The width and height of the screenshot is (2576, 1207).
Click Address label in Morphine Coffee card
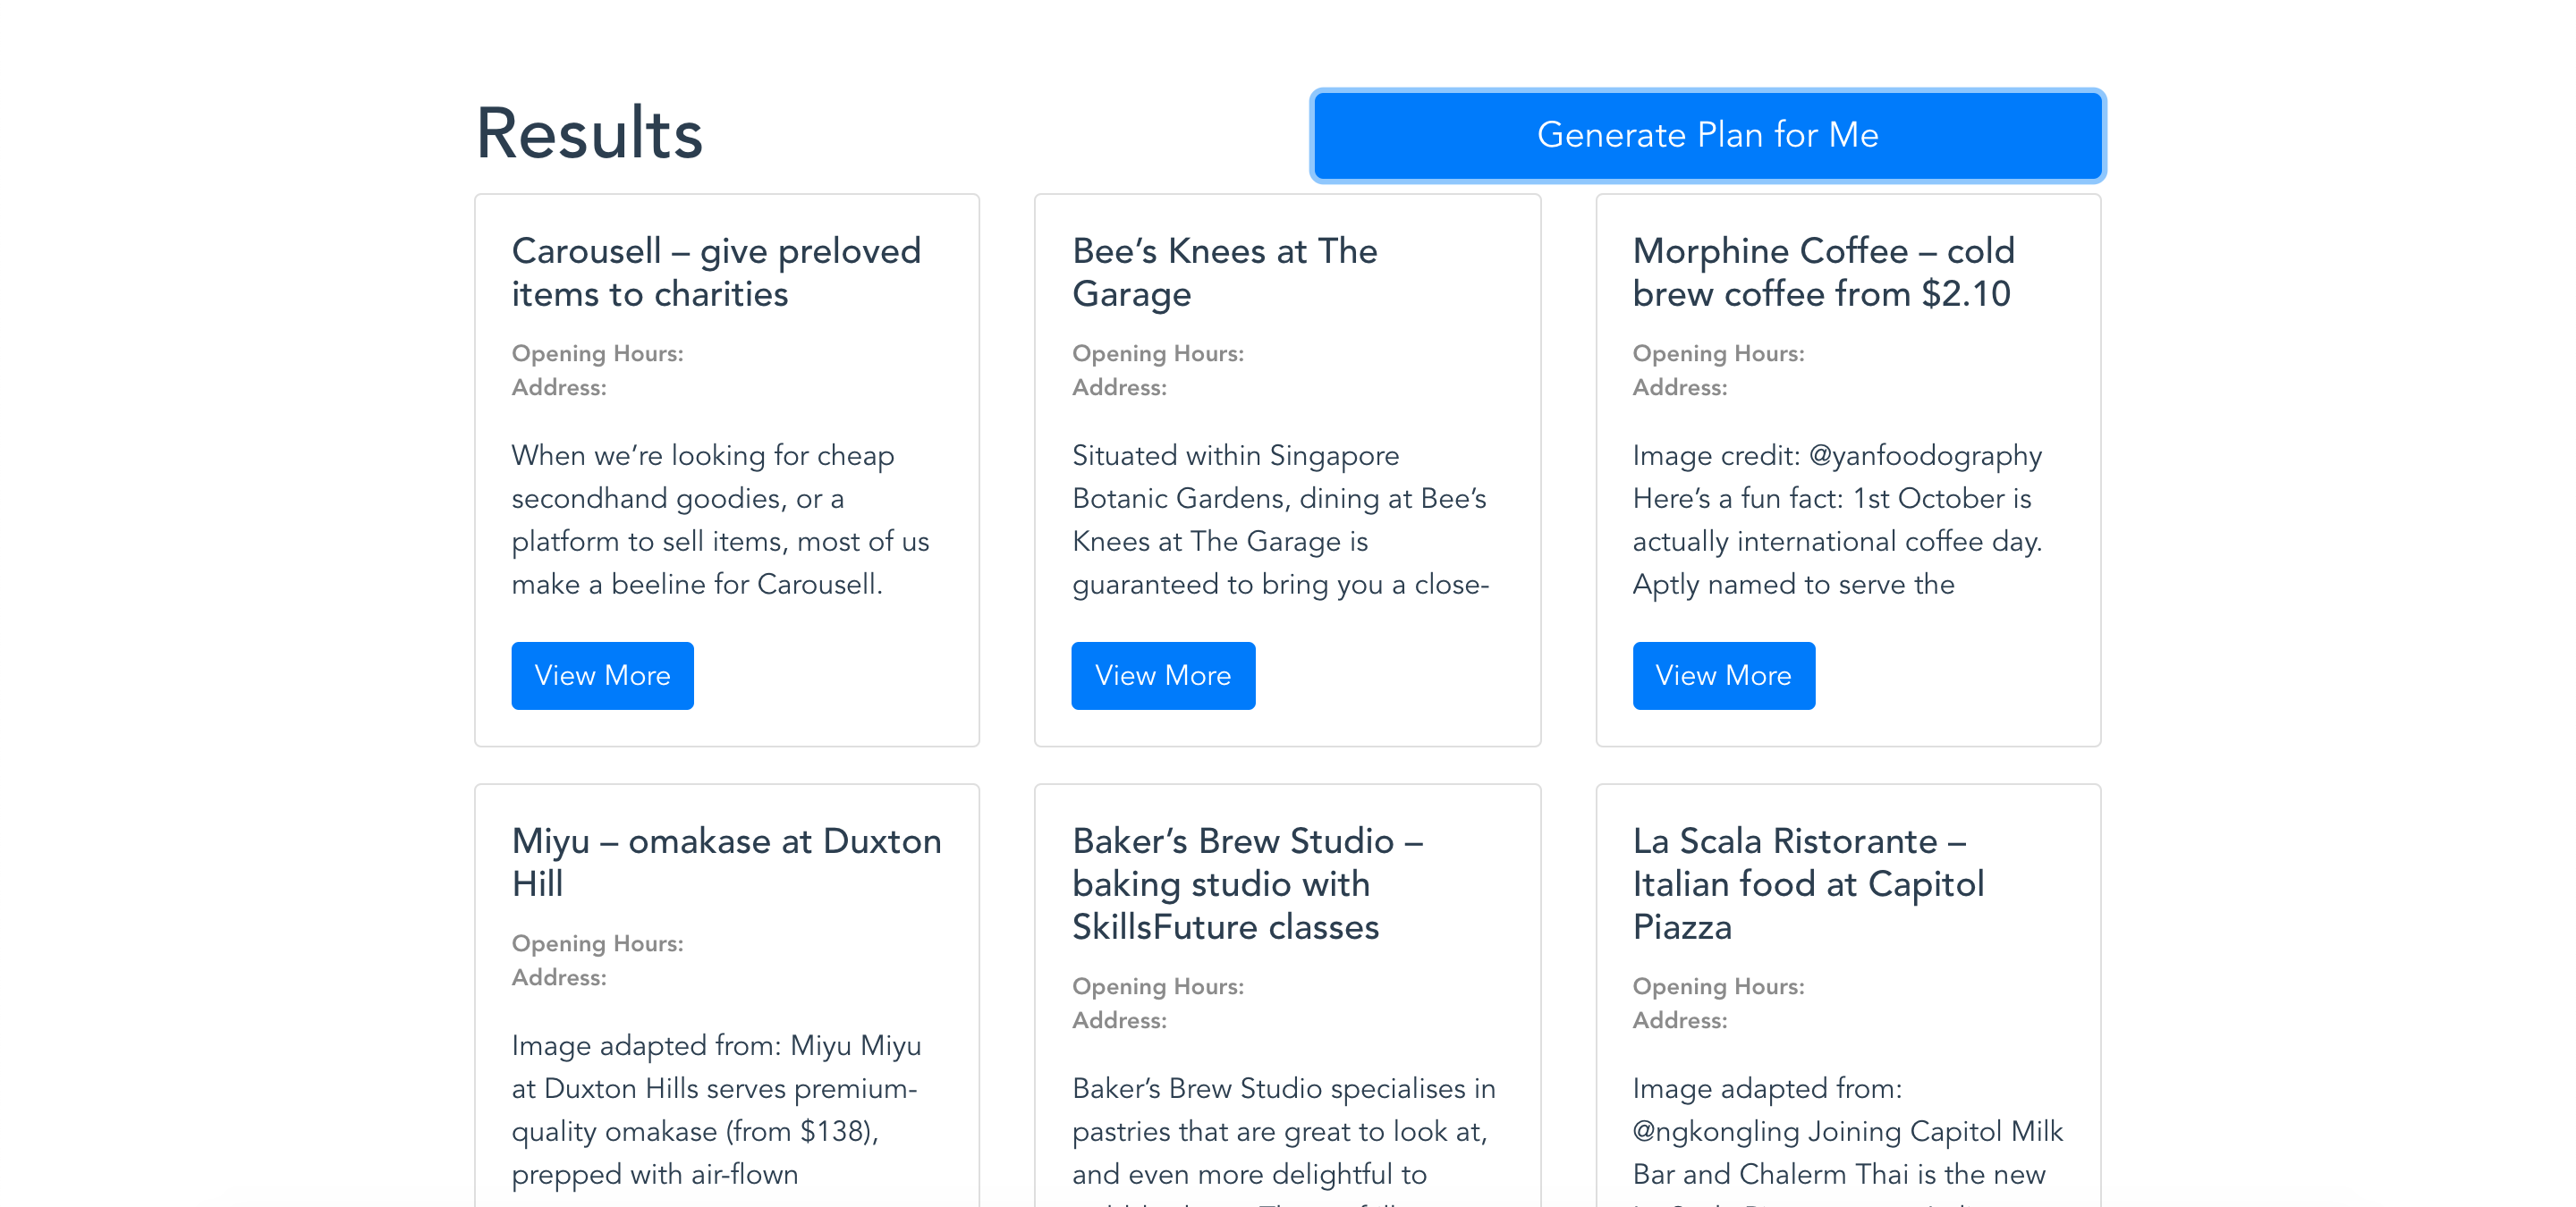(x=1679, y=388)
